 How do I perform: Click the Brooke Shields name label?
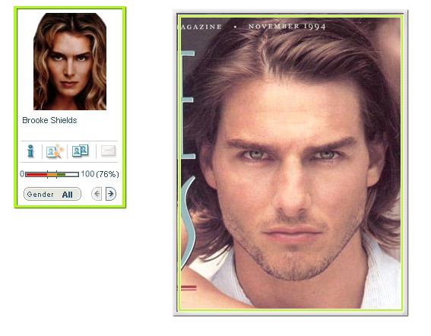(49, 120)
